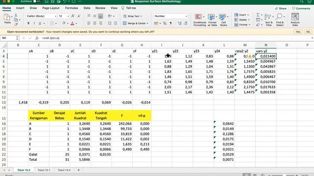Viewport: 314px width, 176px height.
Task: Align text to bottom
Action: 101,16
